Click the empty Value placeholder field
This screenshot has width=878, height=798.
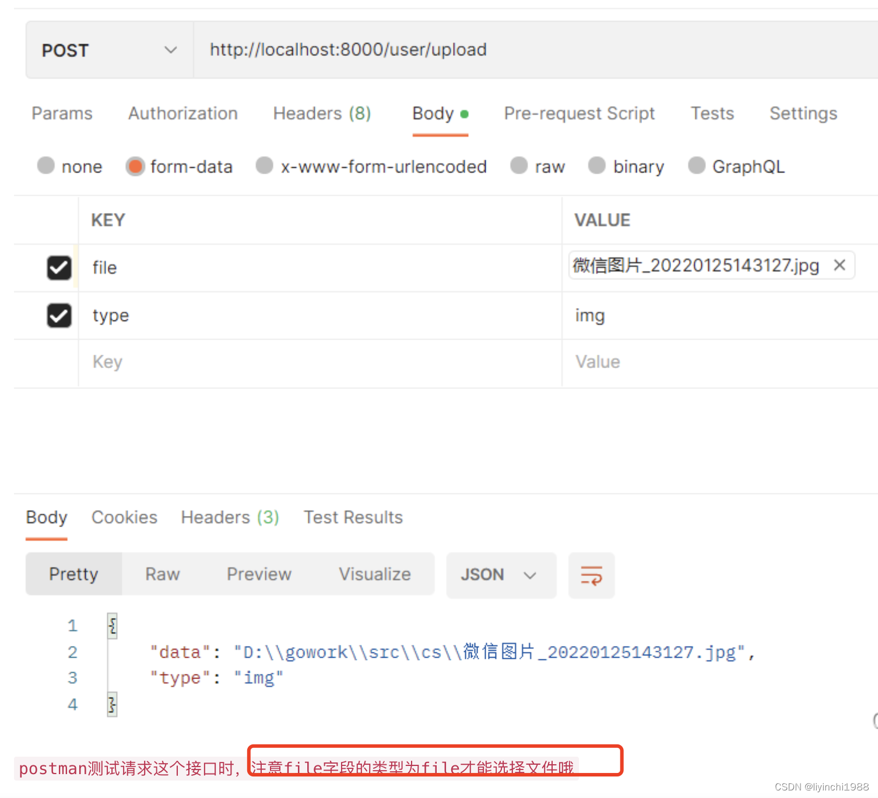[720, 362]
